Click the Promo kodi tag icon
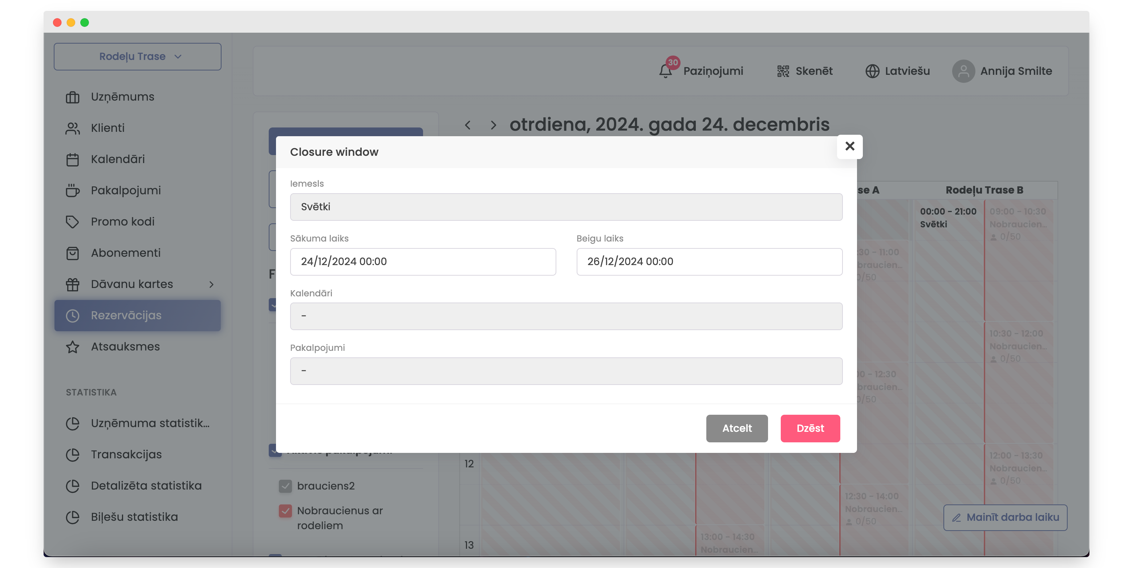The height and width of the screenshot is (568, 1133). (x=73, y=222)
